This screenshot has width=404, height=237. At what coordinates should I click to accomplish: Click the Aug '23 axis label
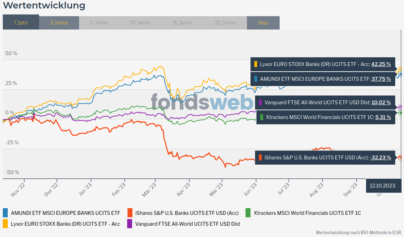[x=317, y=190]
